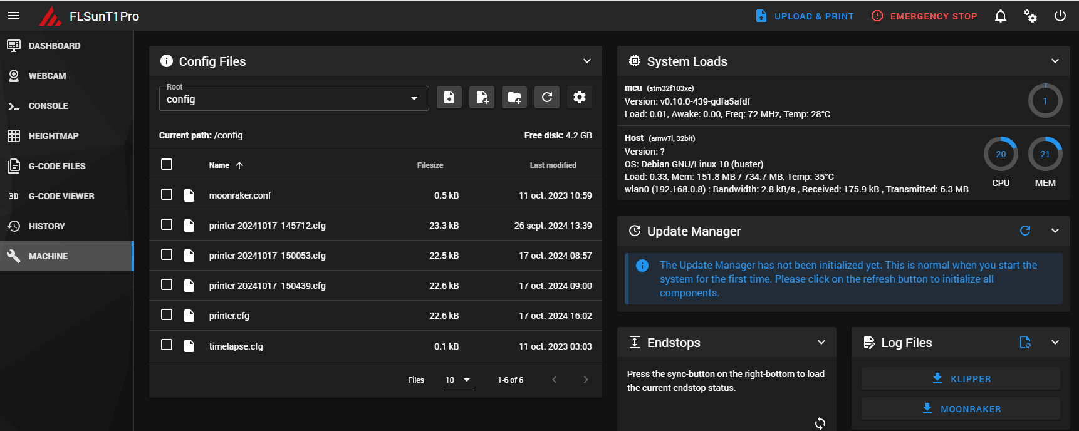Open the Root config dropdown
This screenshot has height=431, width=1079.
click(293, 98)
